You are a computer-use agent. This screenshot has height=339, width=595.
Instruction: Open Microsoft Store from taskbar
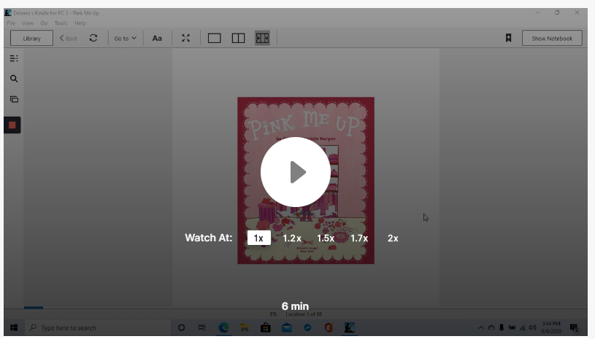266,327
